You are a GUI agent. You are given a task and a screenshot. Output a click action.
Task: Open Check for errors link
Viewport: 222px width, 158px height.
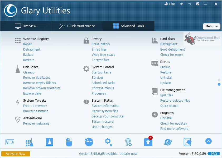pos(172,55)
